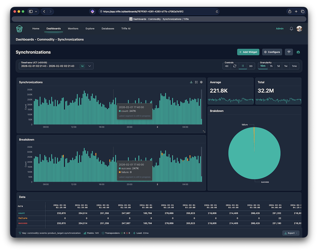
Task: Enable the 1w granularity setting
Action: [286, 66]
